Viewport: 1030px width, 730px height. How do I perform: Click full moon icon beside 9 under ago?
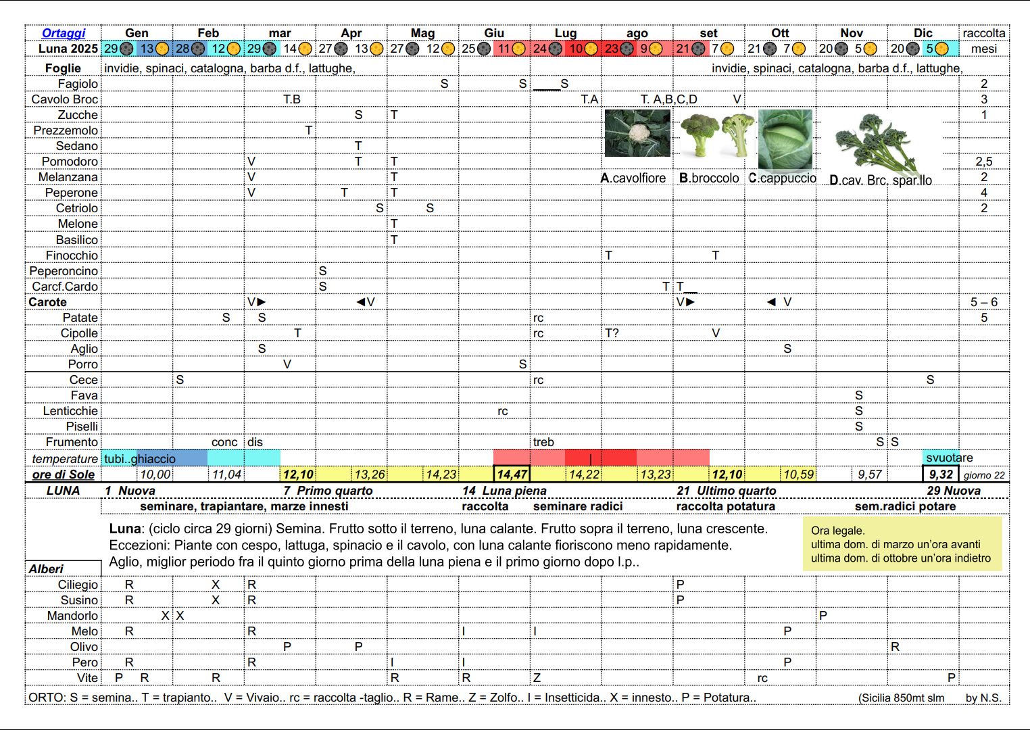click(x=656, y=49)
